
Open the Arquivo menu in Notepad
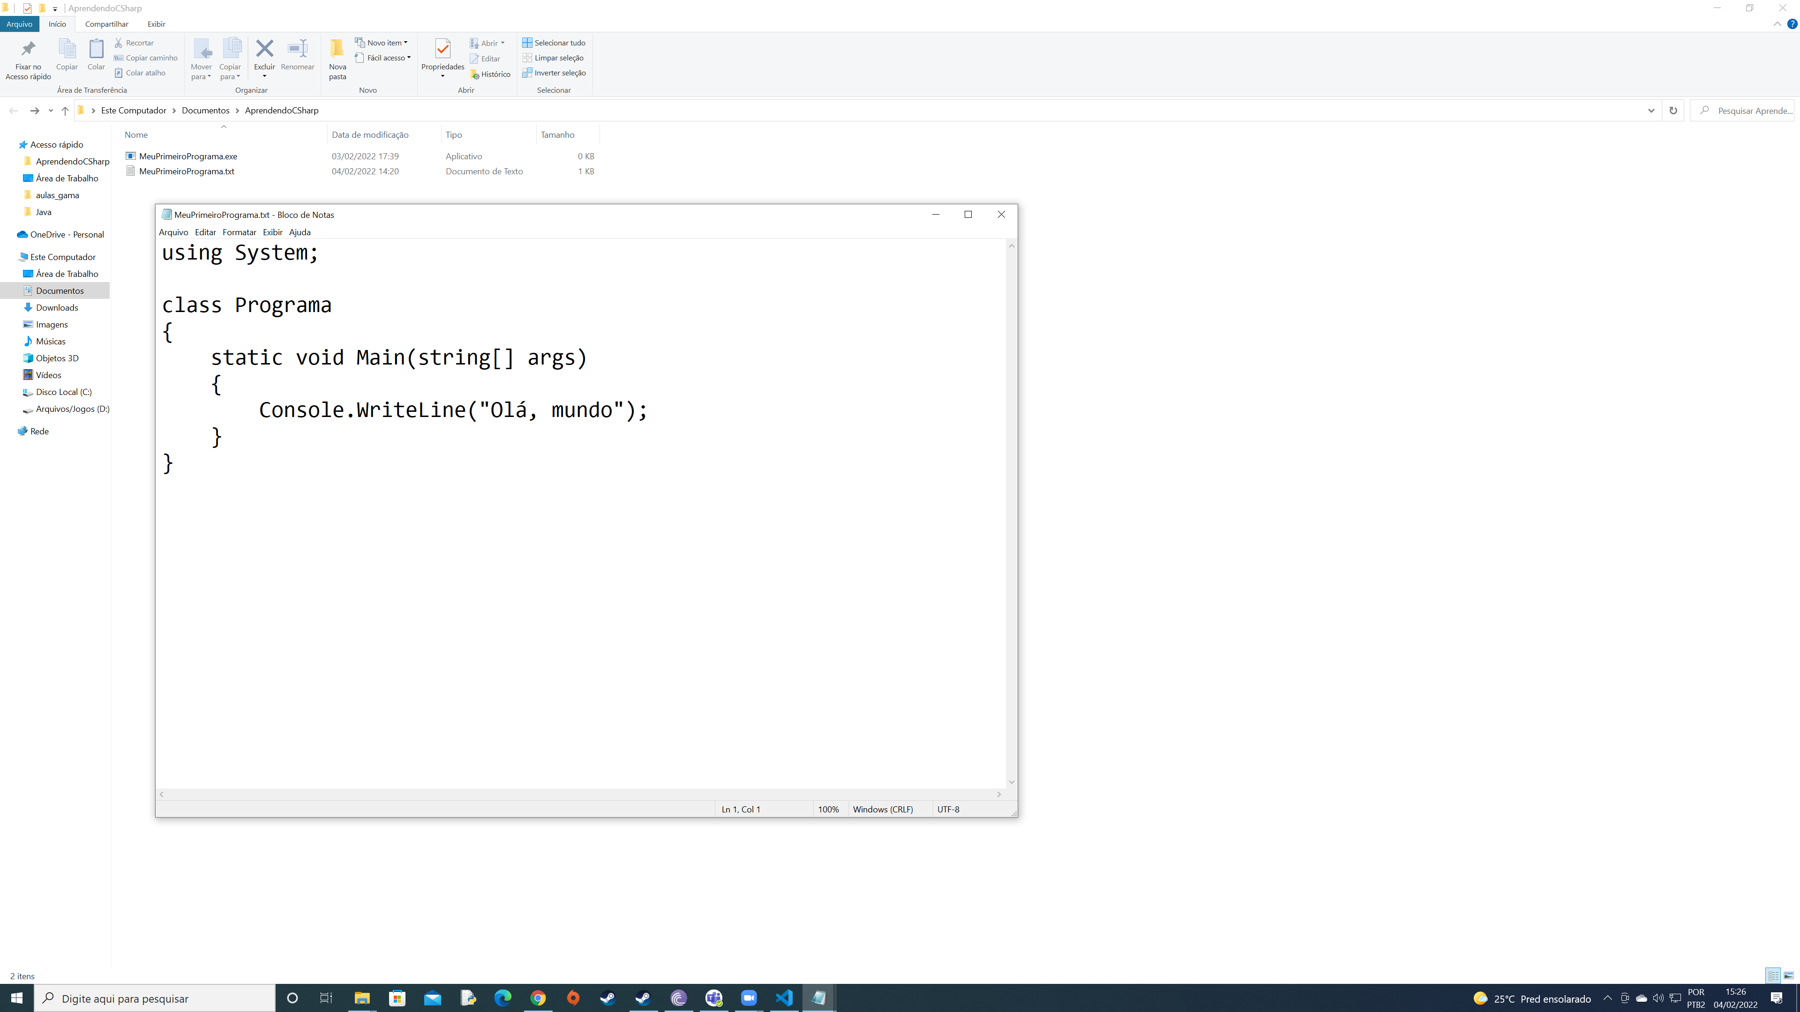coord(173,232)
